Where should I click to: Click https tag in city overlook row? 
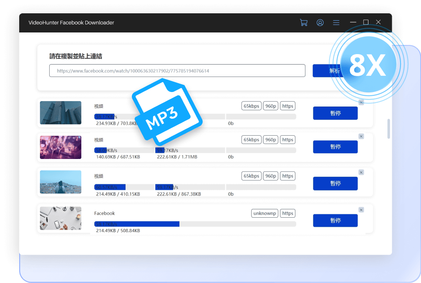287,176
